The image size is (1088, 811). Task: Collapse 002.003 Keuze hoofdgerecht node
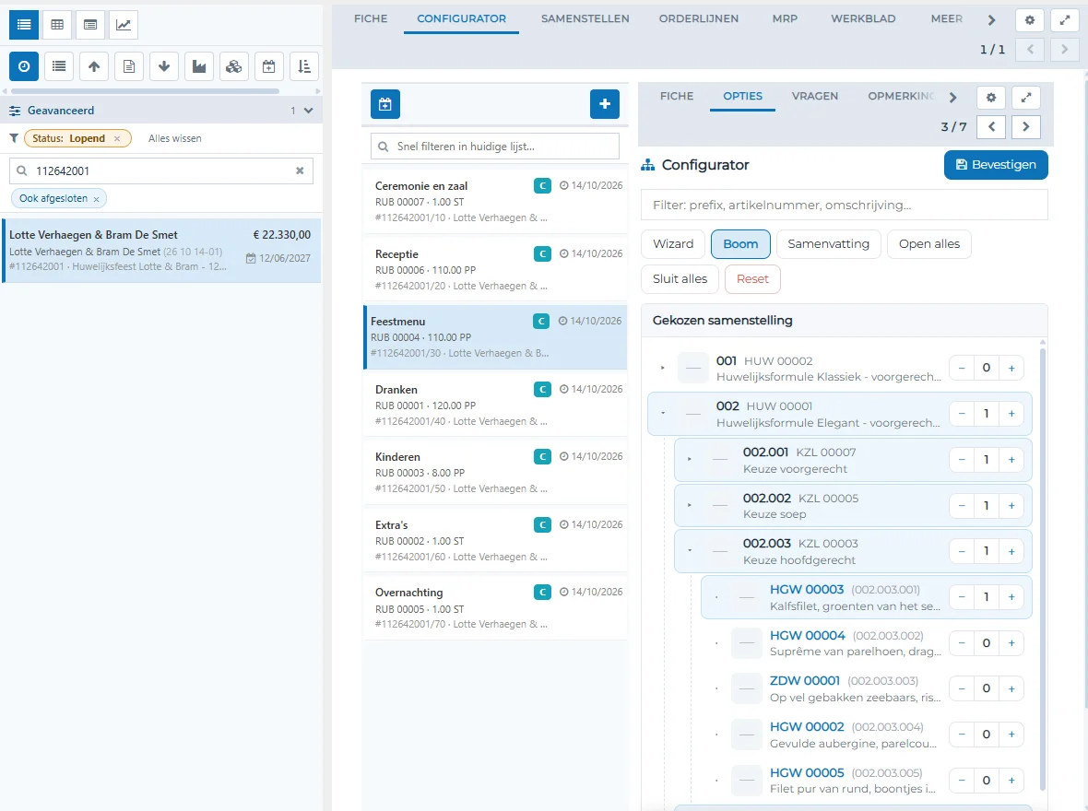pos(689,551)
